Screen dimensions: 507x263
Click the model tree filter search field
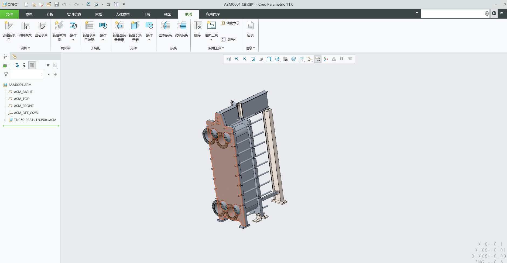[25, 74]
